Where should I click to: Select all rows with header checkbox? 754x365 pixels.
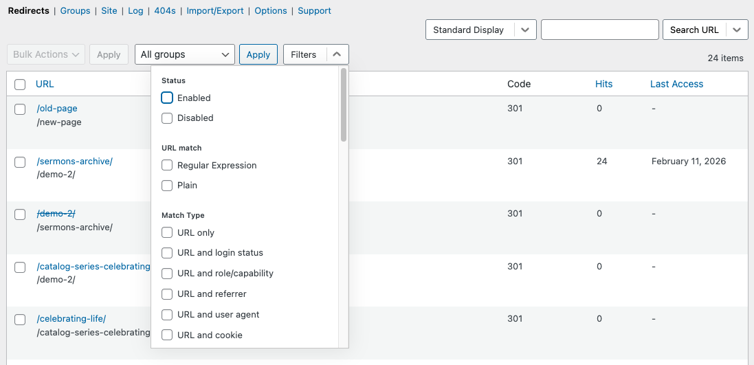tap(20, 85)
